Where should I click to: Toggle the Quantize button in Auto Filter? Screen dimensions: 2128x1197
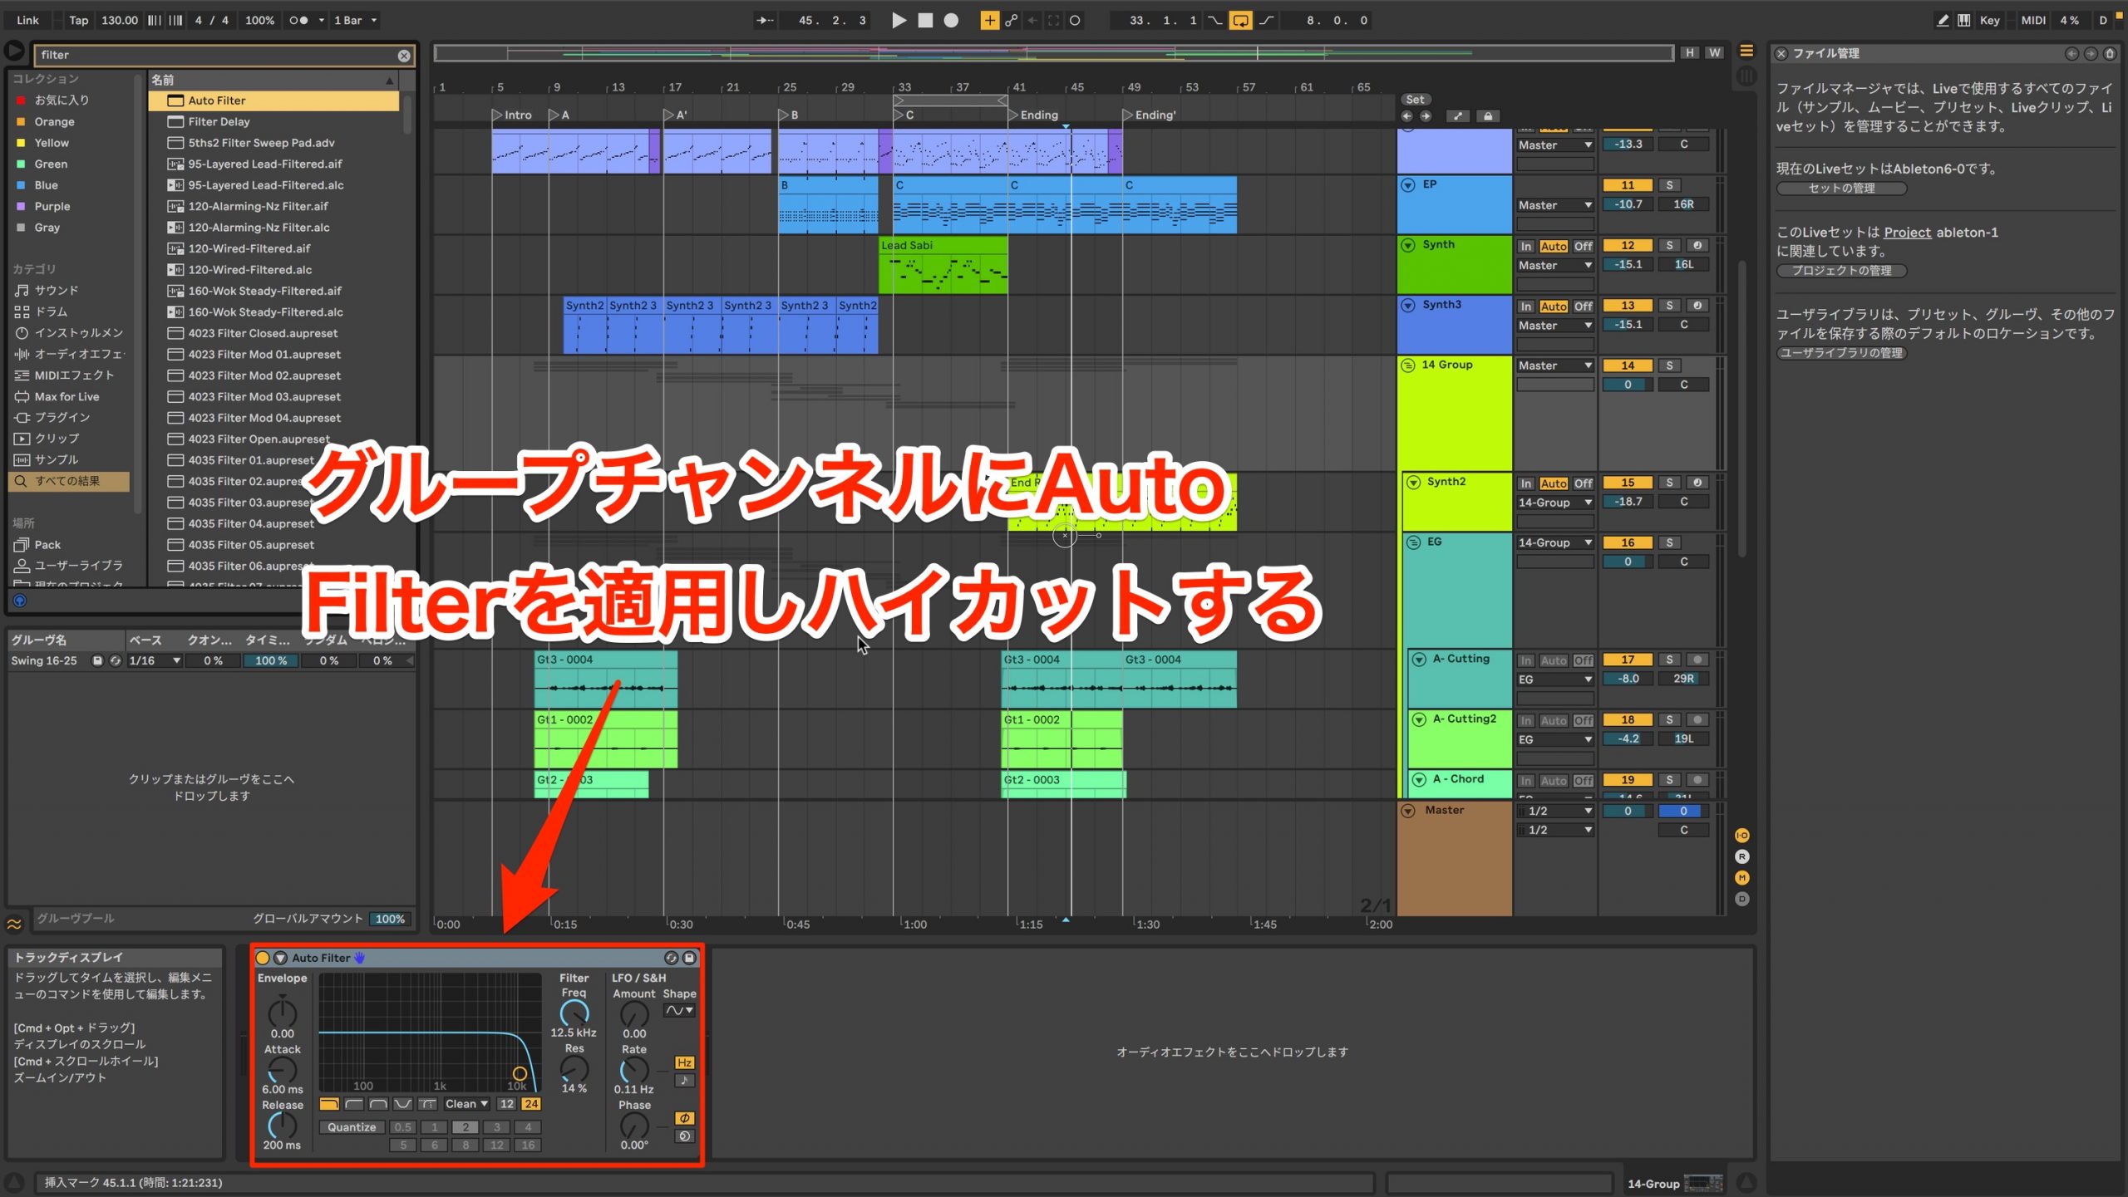(352, 1127)
